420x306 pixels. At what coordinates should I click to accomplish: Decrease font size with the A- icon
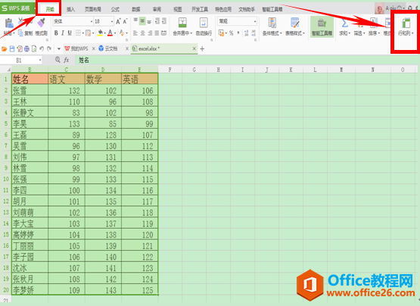(125, 21)
